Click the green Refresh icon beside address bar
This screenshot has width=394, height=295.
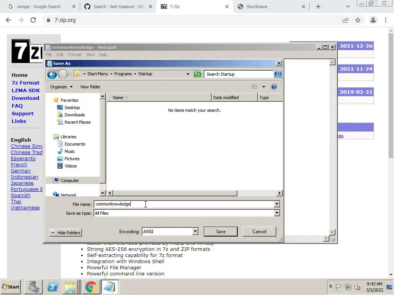coord(197,74)
